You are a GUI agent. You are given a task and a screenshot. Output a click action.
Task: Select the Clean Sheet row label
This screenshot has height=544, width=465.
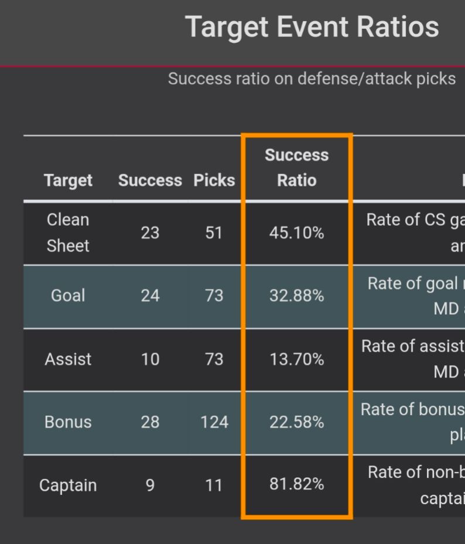tap(68, 233)
